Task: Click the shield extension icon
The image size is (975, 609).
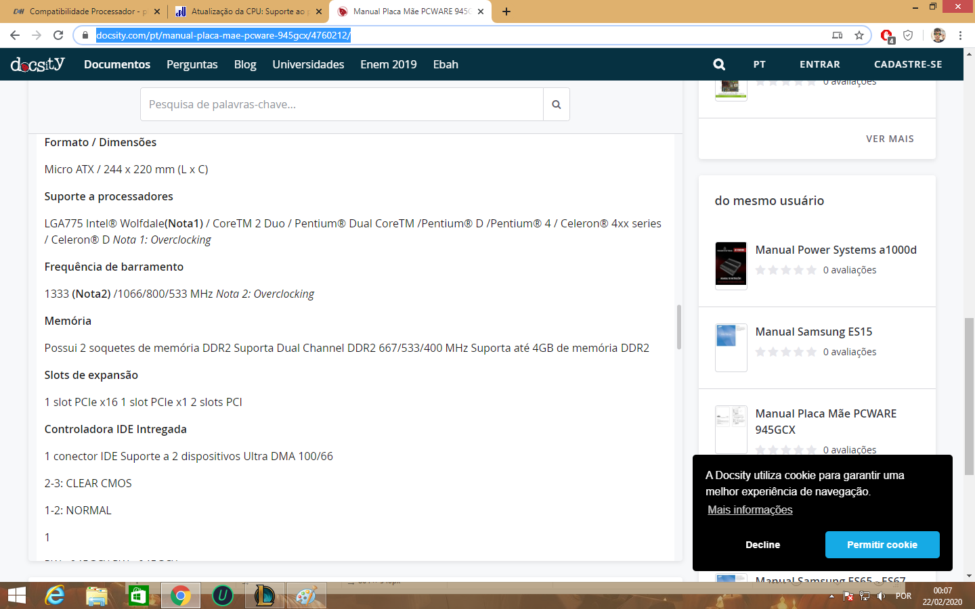Action: (x=909, y=35)
